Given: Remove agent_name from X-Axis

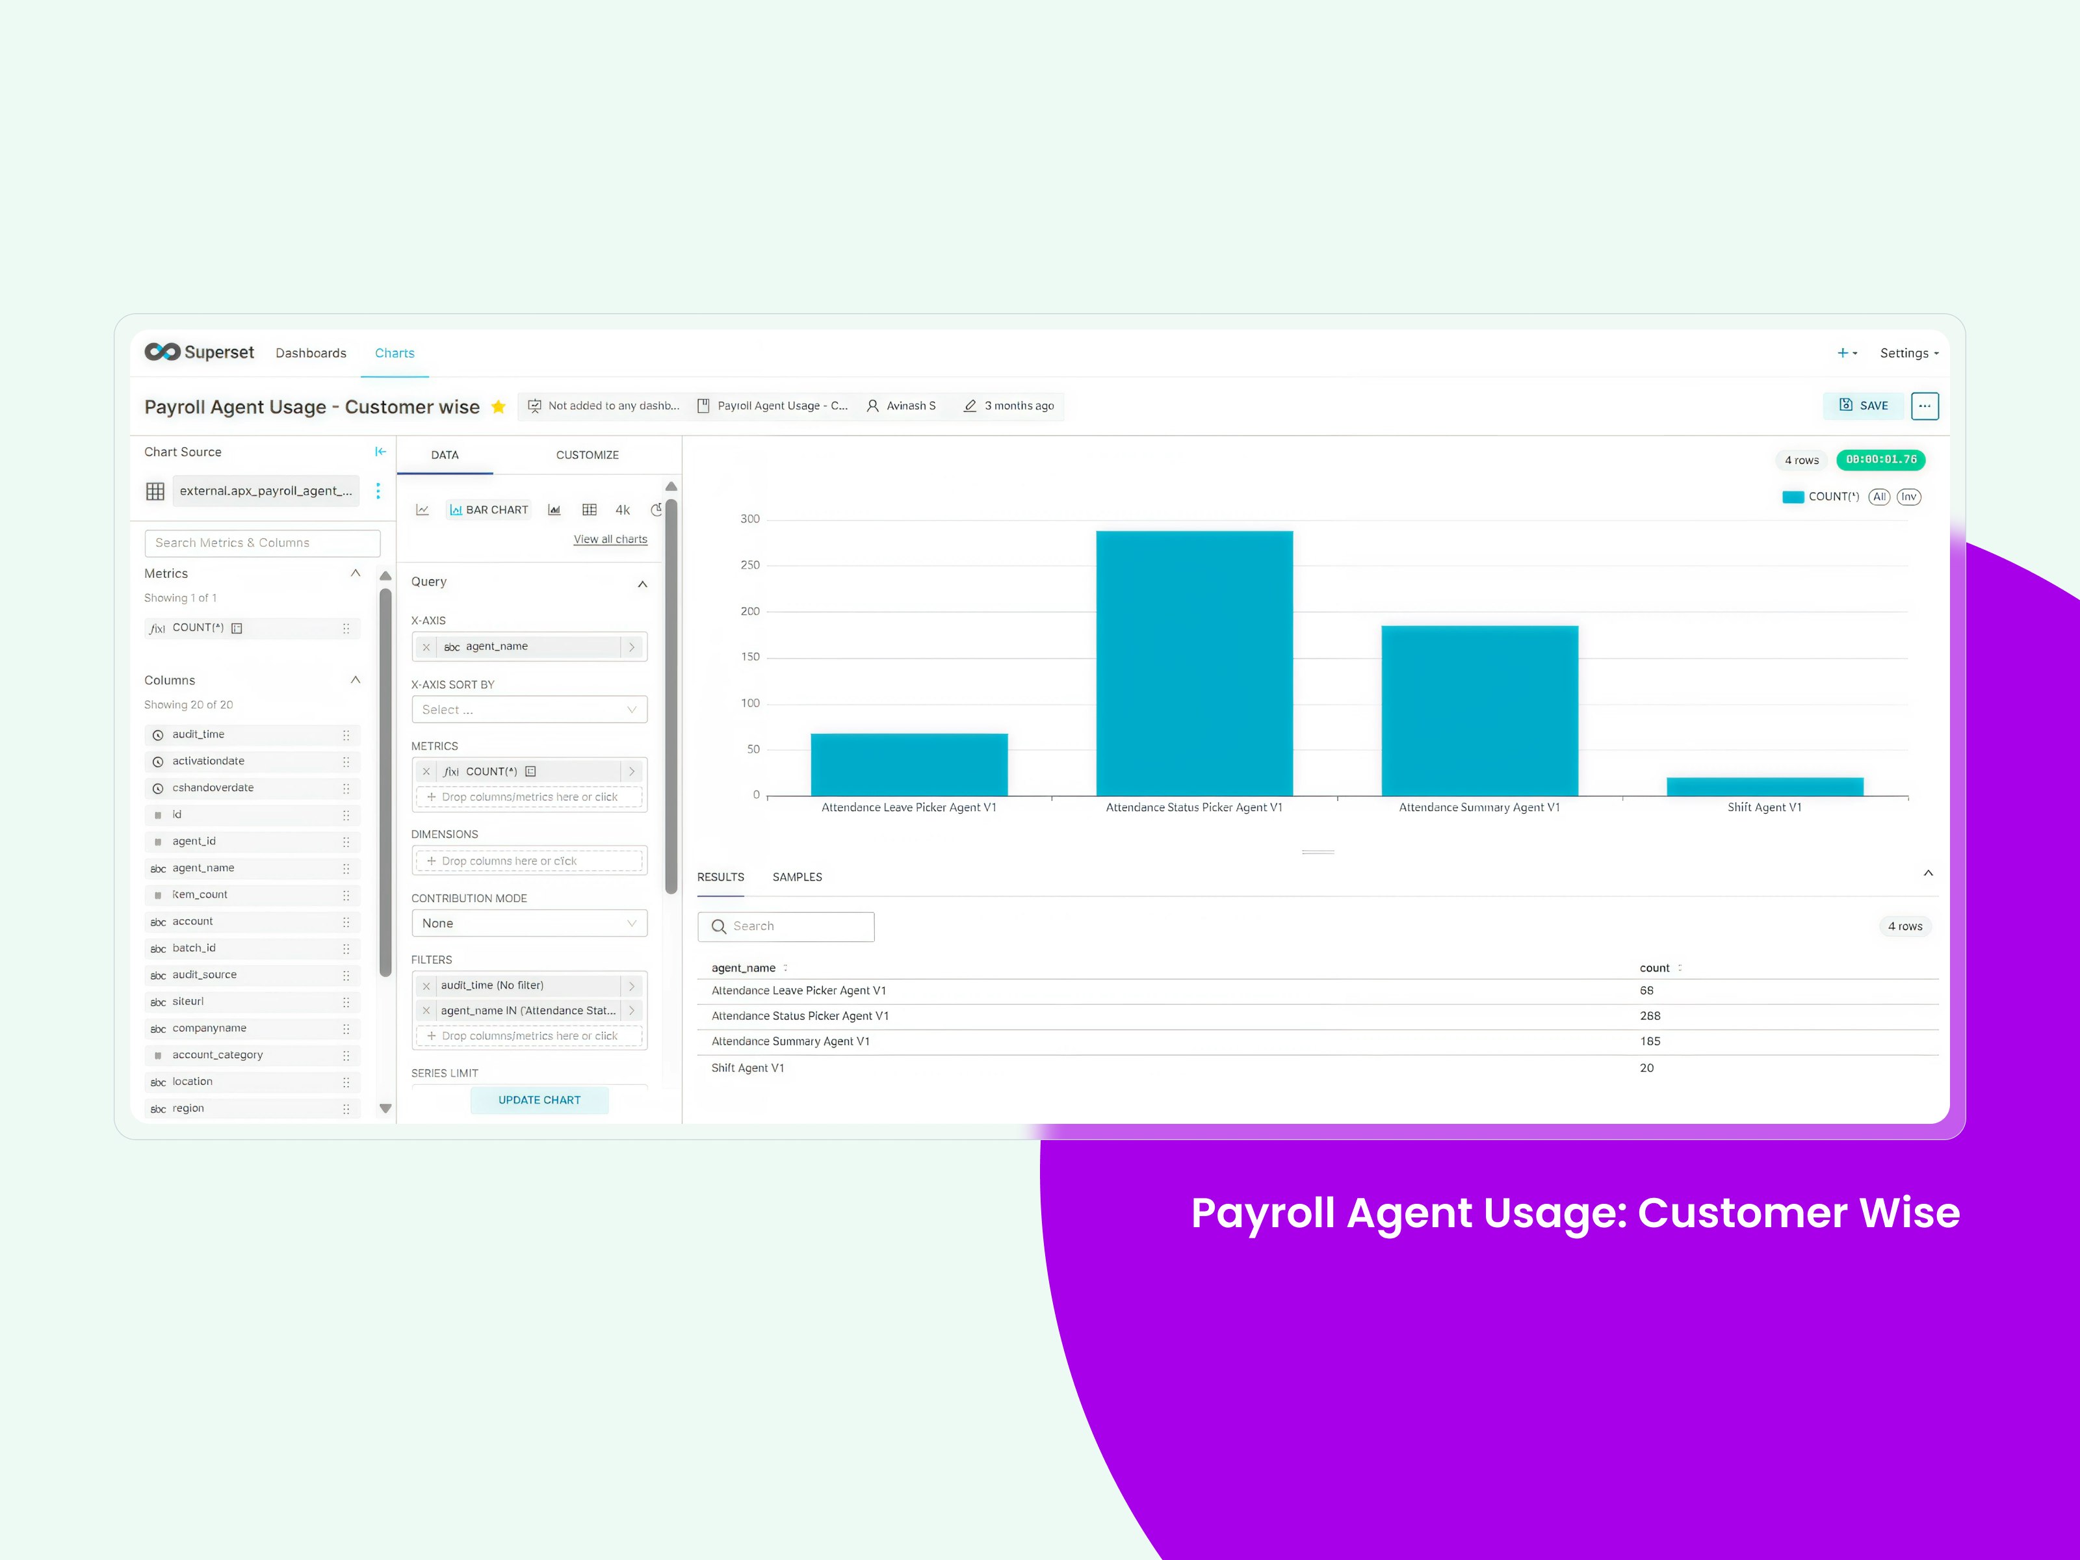Looking at the screenshot, I should pyautogui.click(x=426, y=647).
